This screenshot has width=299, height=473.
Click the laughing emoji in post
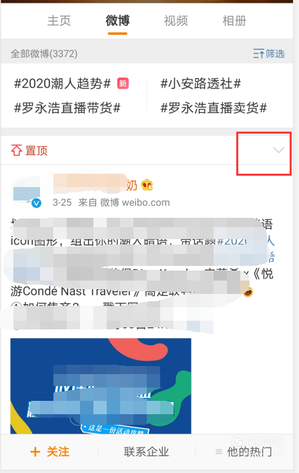point(248,291)
